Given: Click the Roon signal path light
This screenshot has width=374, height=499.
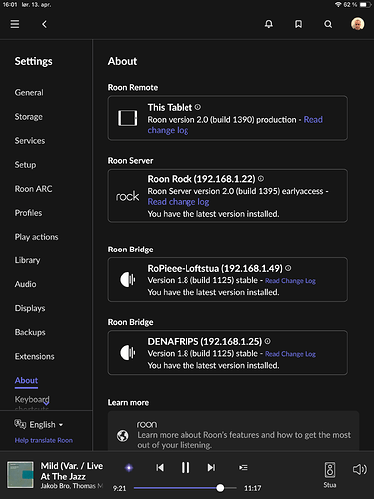Looking at the screenshot, I should click(x=129, y=468).
